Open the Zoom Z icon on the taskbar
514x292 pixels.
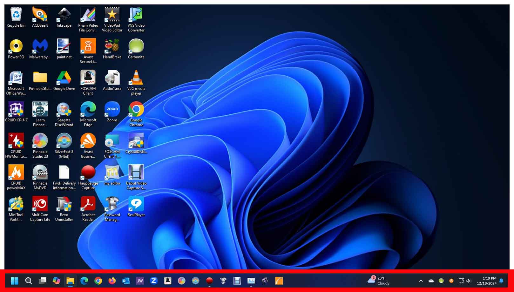point(154,281)
